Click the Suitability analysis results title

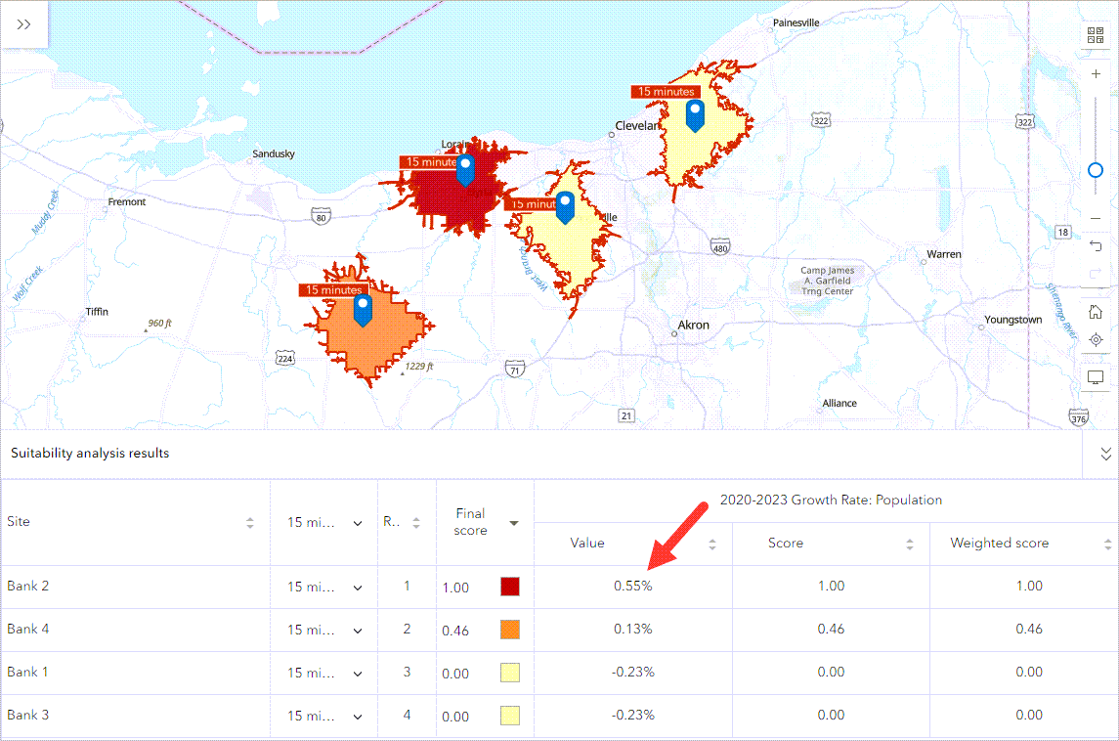[90, 454]
